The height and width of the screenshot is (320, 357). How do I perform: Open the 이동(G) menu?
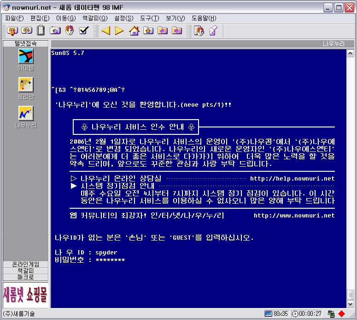point(66,18)
